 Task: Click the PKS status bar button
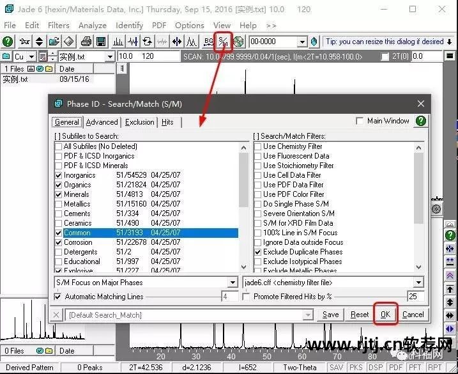[x=356, y=367]
